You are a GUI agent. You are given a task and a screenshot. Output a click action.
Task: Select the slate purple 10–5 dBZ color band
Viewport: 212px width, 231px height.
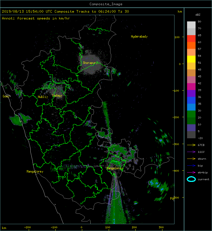(x=191, y=128)
